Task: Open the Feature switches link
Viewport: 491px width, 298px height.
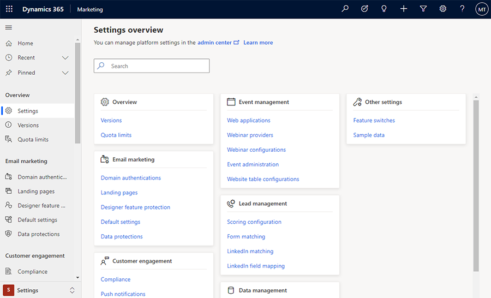Action: 374,121
